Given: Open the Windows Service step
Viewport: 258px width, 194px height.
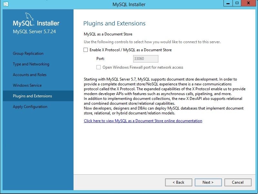Looking at the screenshot, I should 27,85.
